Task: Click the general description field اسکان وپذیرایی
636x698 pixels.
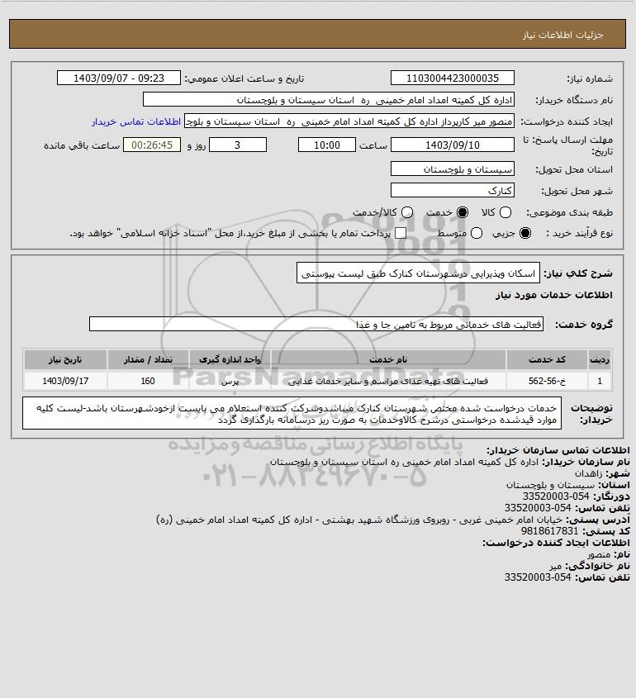Action: coord(418,273)
